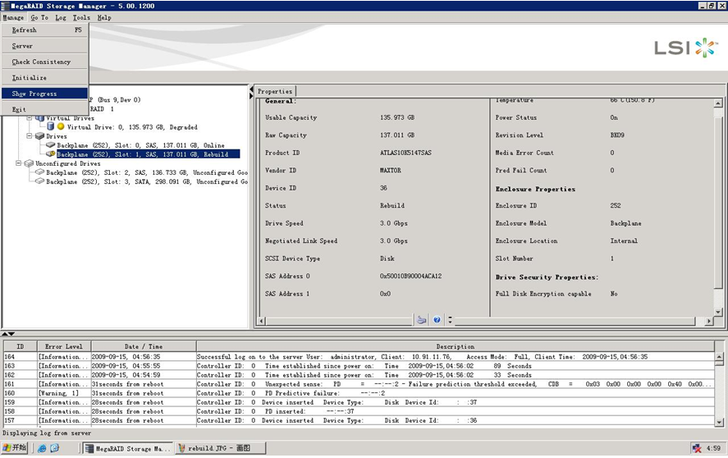Choose Check Consistency menu entry
728x458 pixels.
(41, 62)
